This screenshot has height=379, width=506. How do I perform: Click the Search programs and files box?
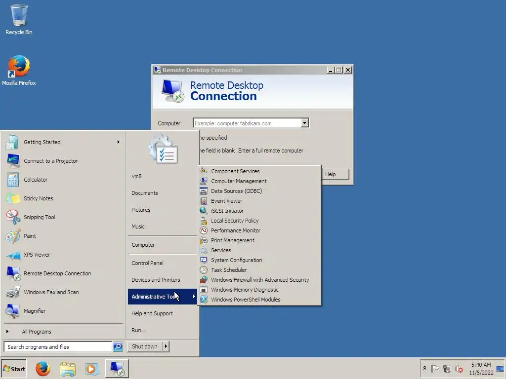click(x=58, y=347)
